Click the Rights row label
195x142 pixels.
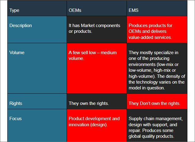click(x=37, y=101)
